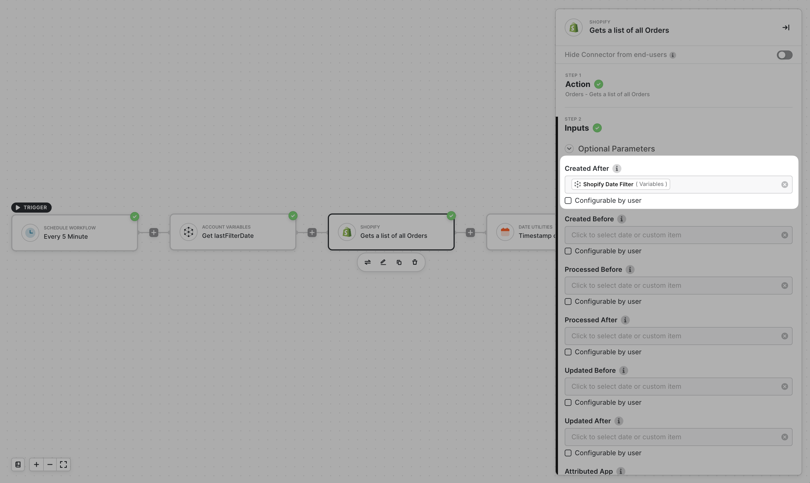Image resolution: width=810 pixels, height=483 pixels.
Task: Add step between Schedule and Account Variables
Action: 154,233
